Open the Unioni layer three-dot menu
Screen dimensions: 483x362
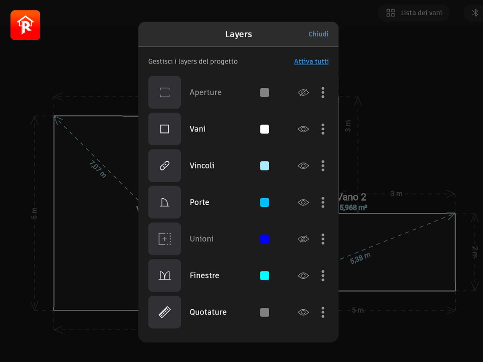[x=323, y=239]
